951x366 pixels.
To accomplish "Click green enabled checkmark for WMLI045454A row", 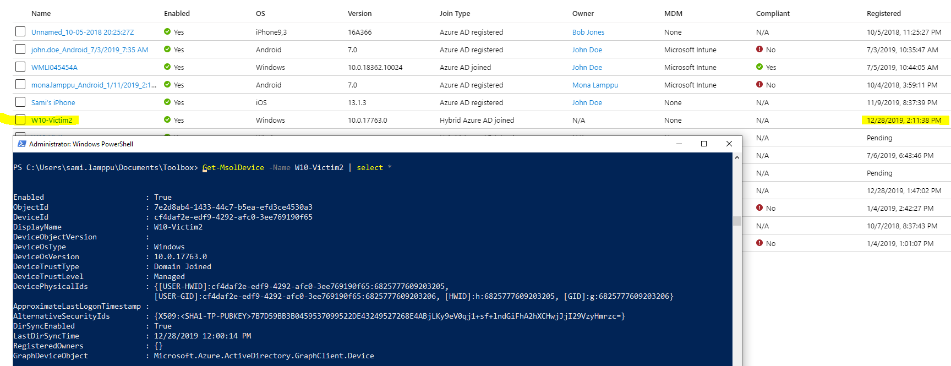I will [x=167, y=67].
